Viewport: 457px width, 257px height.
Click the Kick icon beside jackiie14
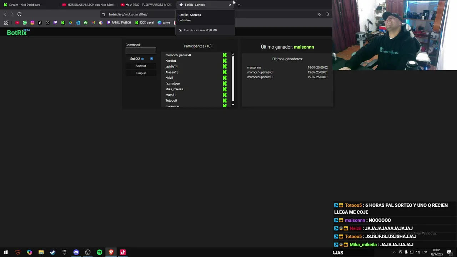(x=225, y=66)
